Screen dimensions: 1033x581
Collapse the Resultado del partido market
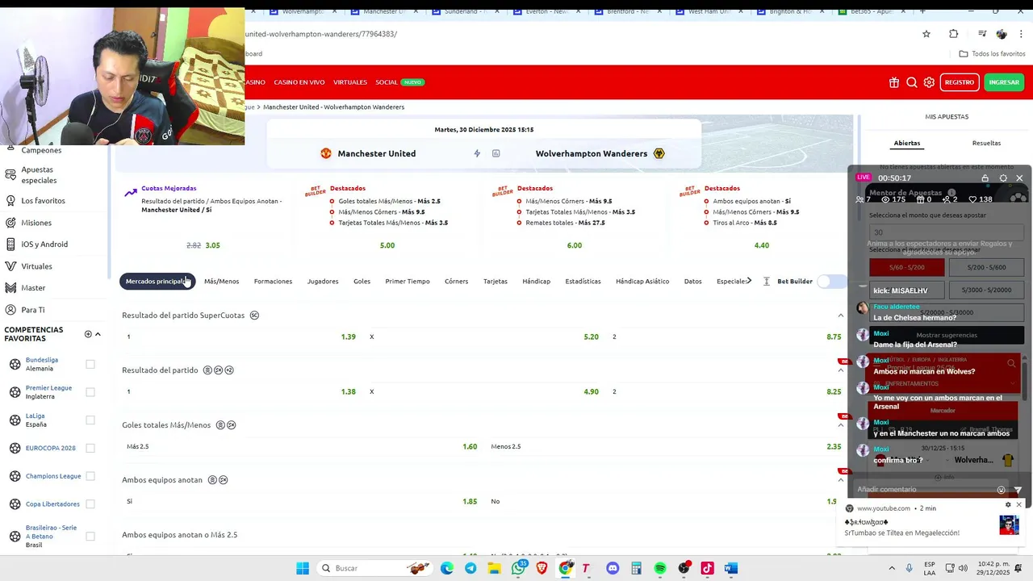[x=840, y=370]
